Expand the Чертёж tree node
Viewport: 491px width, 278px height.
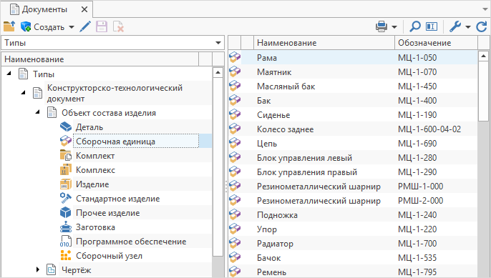[37, 269]
